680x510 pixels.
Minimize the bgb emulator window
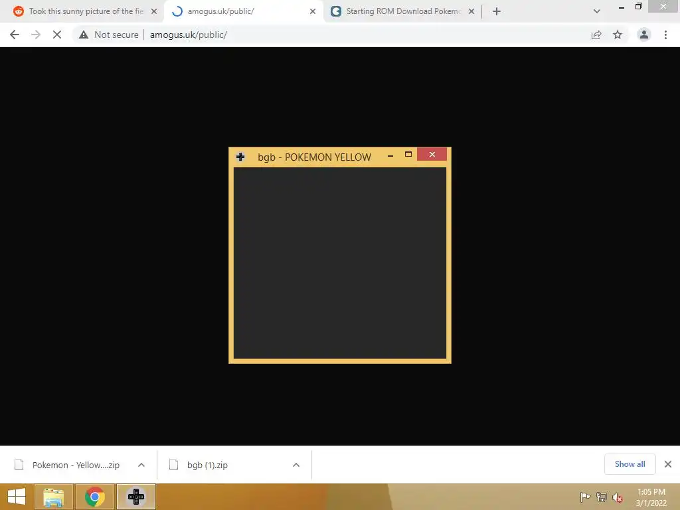[x=390, y=155]
